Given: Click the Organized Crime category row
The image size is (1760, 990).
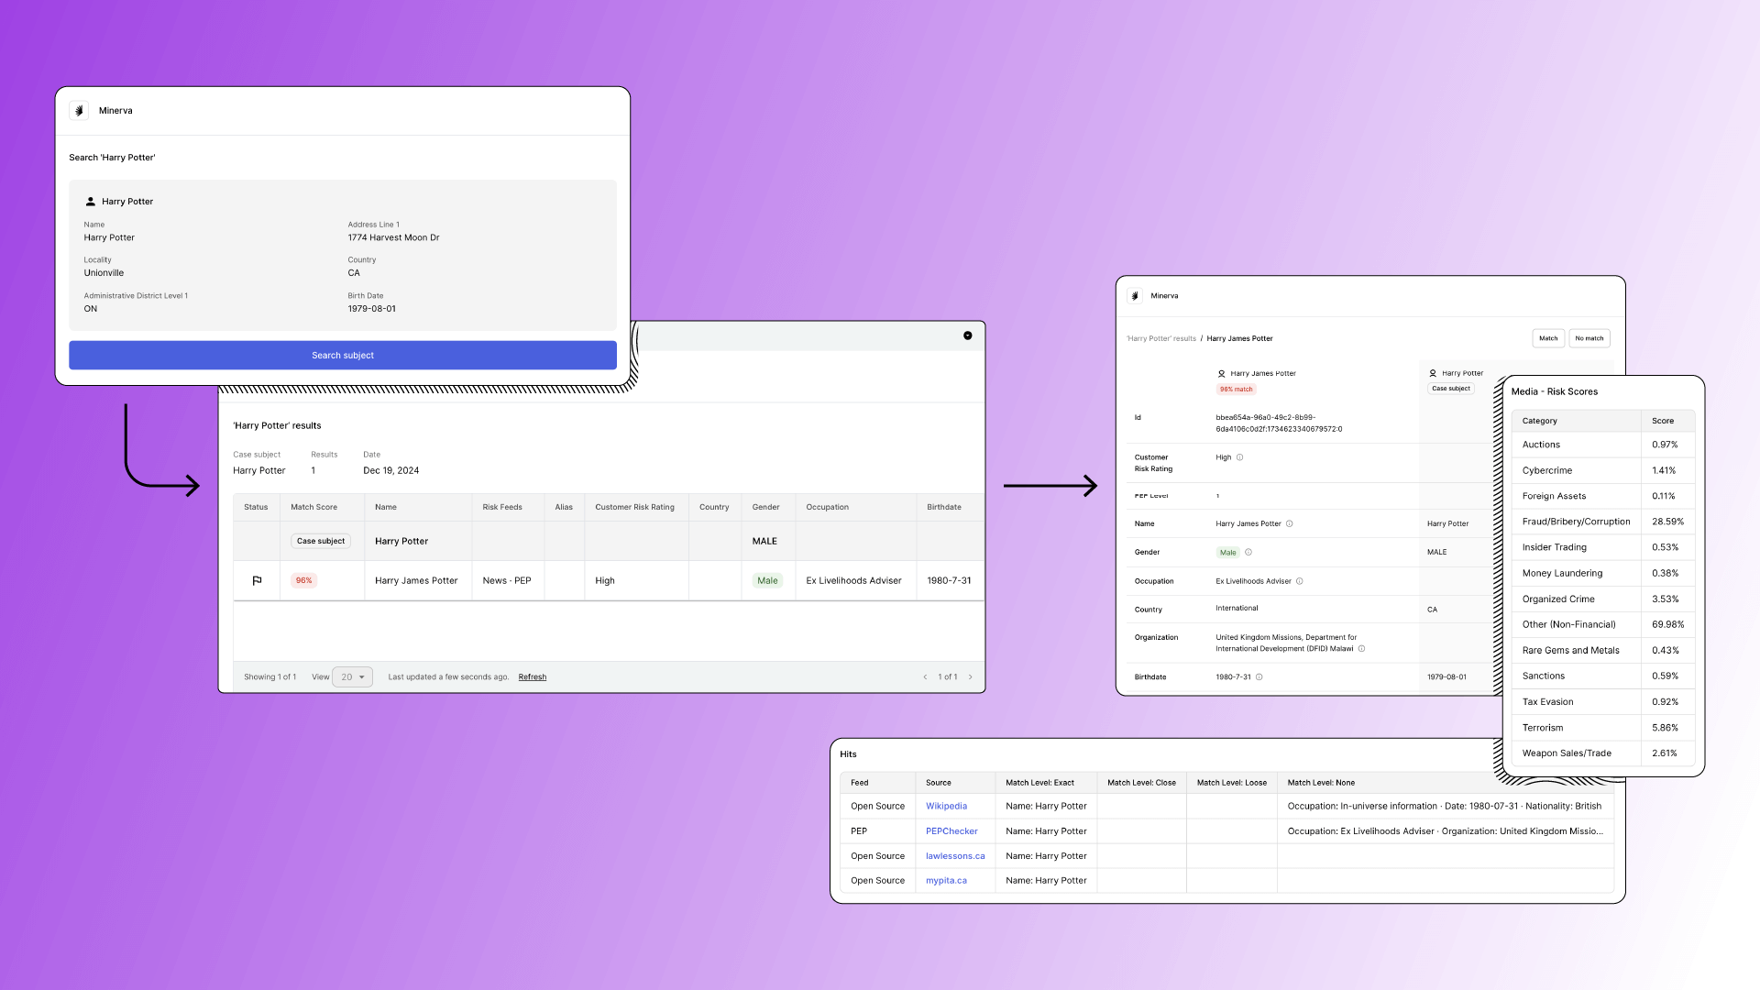Looking at the screenshot, I should [x=1602, y=599].
